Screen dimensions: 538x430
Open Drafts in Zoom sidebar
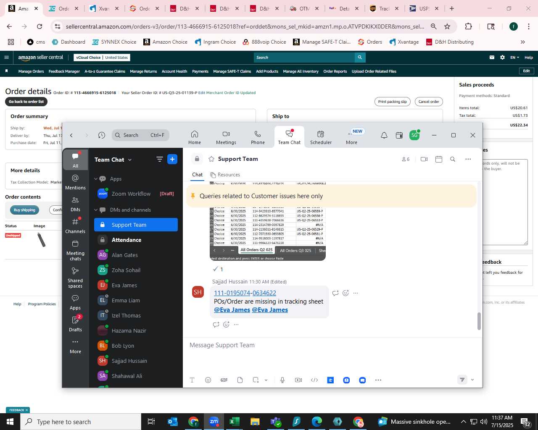75,323
